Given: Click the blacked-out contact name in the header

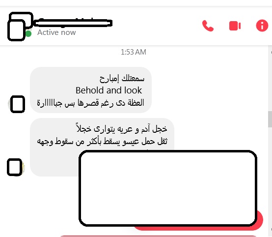Looking at the screenshot, I should (73, 23).
